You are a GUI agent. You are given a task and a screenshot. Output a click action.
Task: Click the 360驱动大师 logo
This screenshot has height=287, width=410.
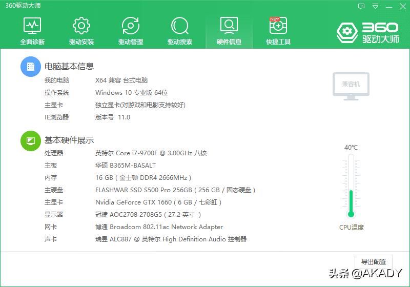point(367,33)
